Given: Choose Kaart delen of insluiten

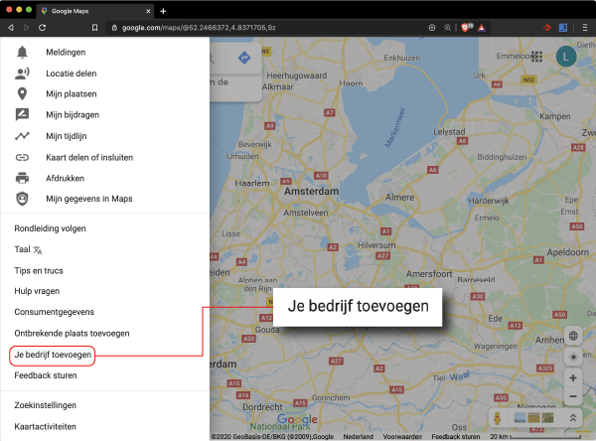Looking at the screenshot, I should (x=89, y=157).
